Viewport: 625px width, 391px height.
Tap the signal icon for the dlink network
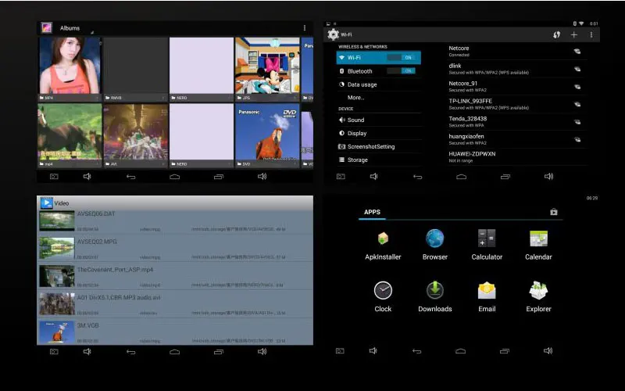pos(577,69)
